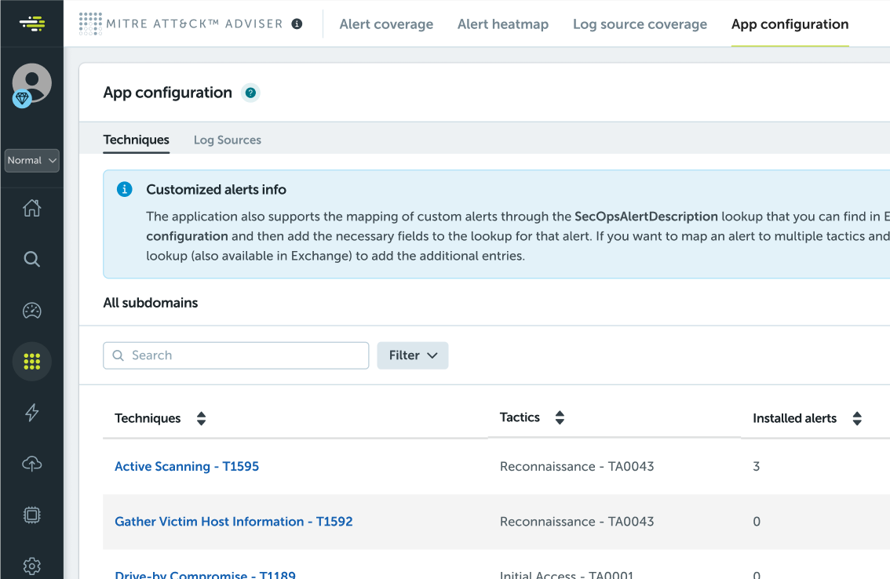Viewport: 890px width, 579px height.
Task: Open the cloud upload icon in the sidebar
Action: click(31, 464)
